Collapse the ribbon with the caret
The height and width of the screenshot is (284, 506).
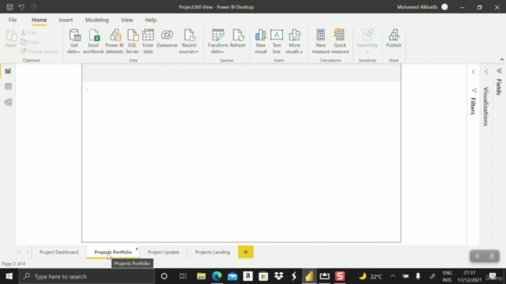(502, 60)
